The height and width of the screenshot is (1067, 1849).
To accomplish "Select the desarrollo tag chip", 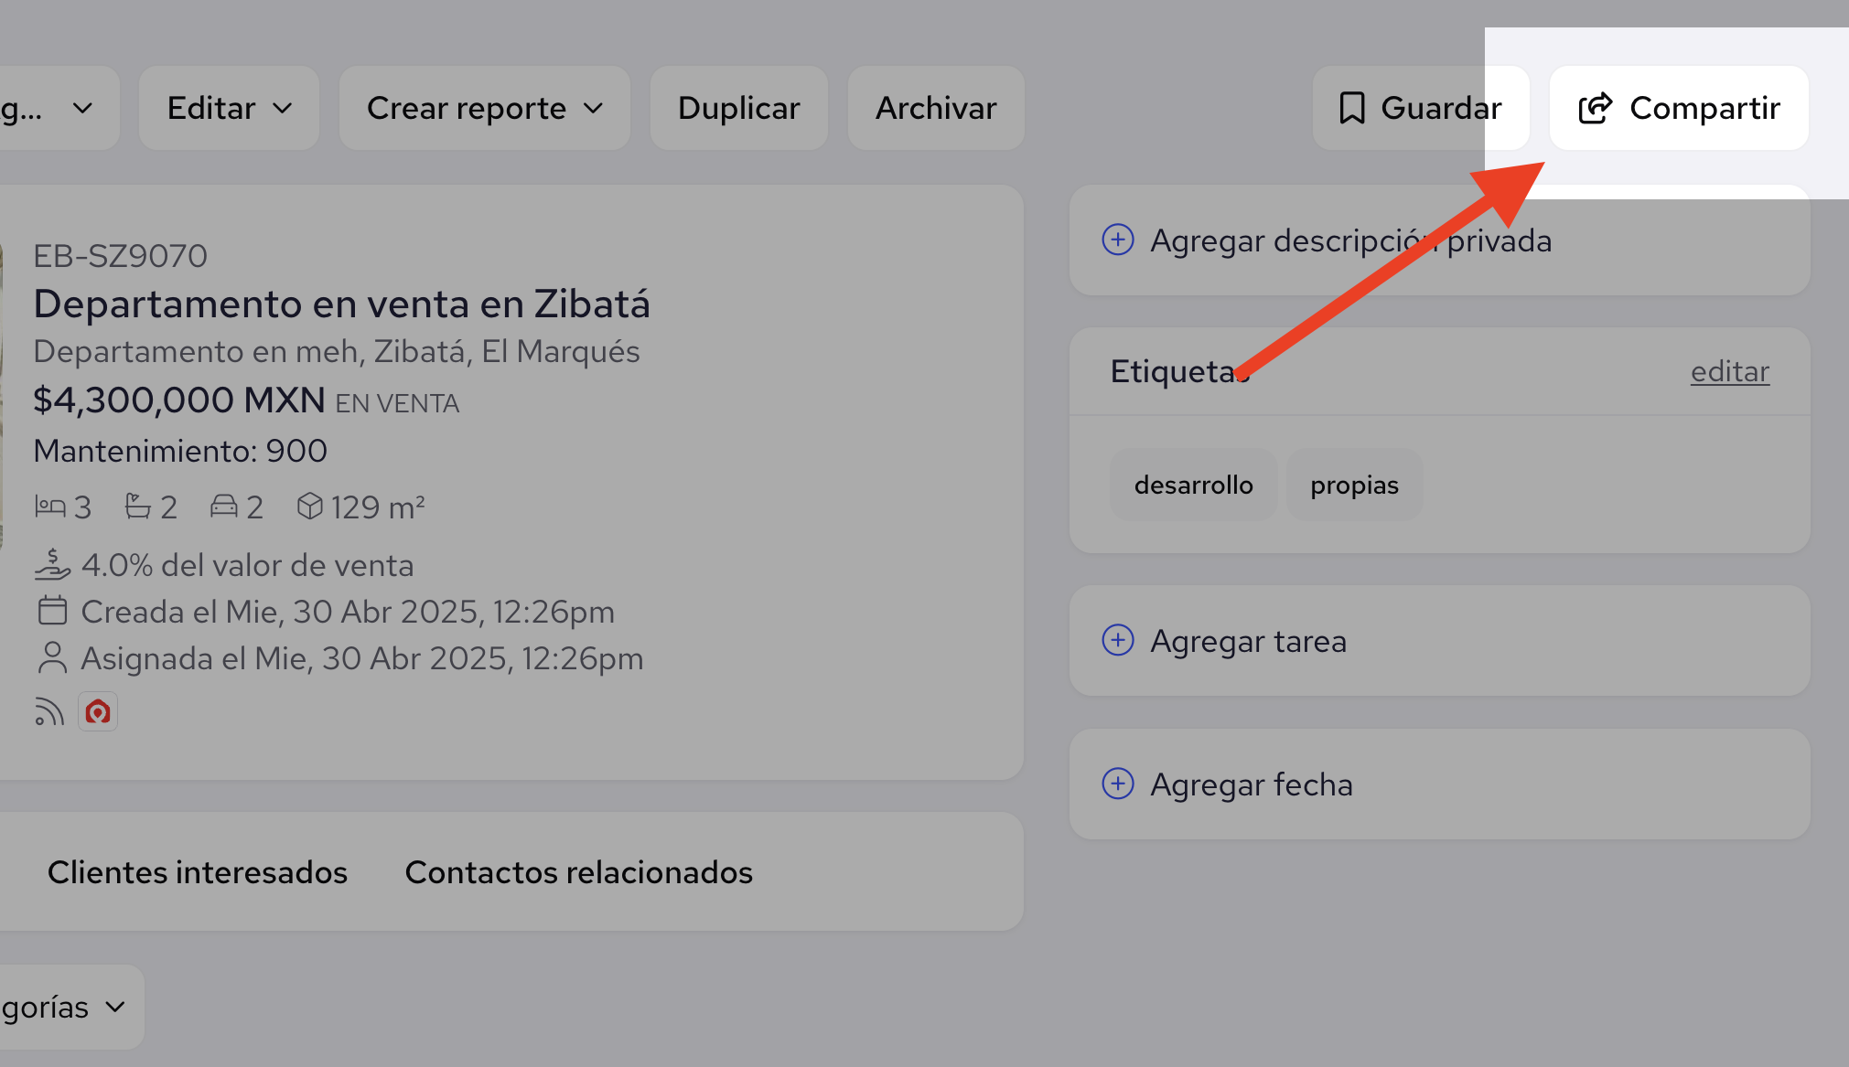I will (x=1193, y=485).
